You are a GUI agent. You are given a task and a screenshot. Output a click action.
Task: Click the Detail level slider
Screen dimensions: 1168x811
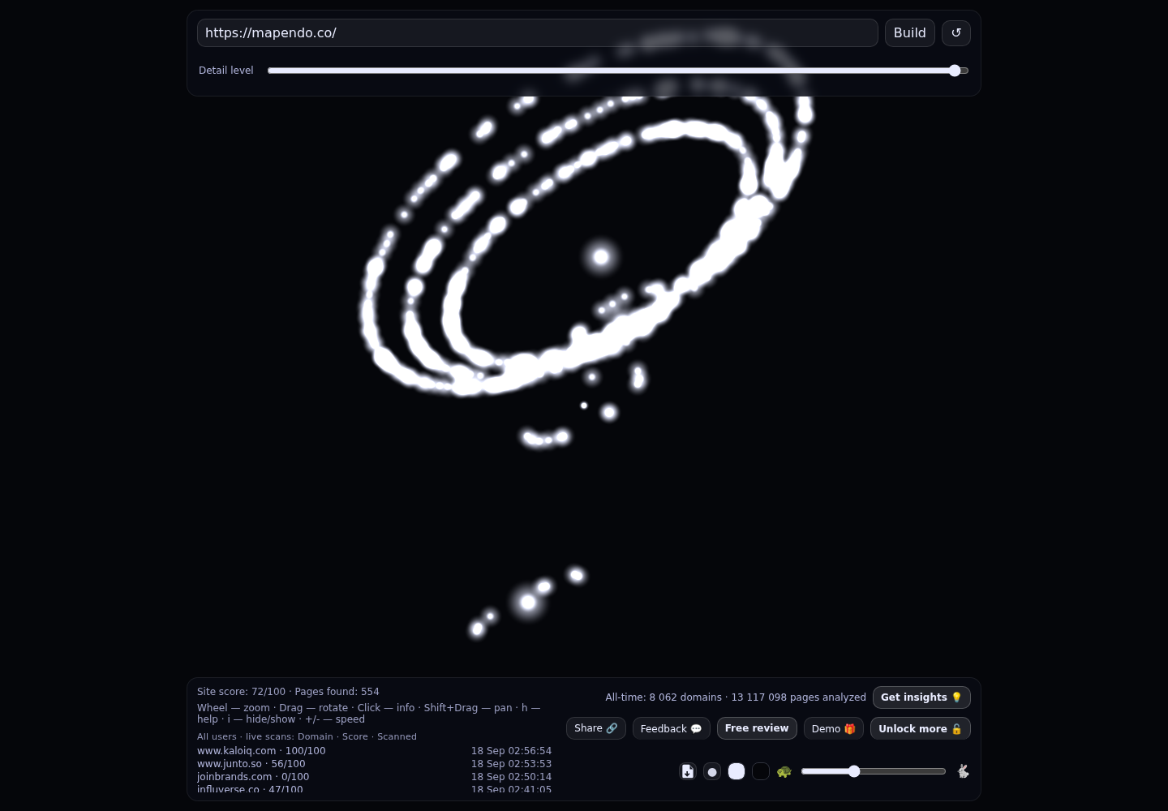coord(618,71)
